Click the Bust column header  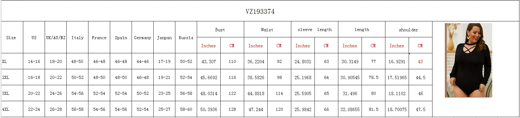tap(220, 29)
